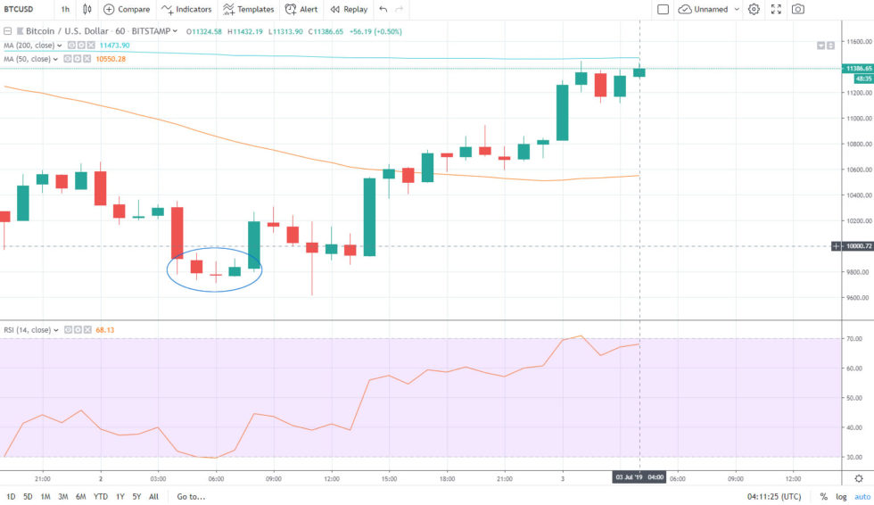Image resolution: width=874 pixels, height=505 pixels.
Task: Click the 11473.90 MA 200 value
Action: pyautogui.click(x=114, y=46)
